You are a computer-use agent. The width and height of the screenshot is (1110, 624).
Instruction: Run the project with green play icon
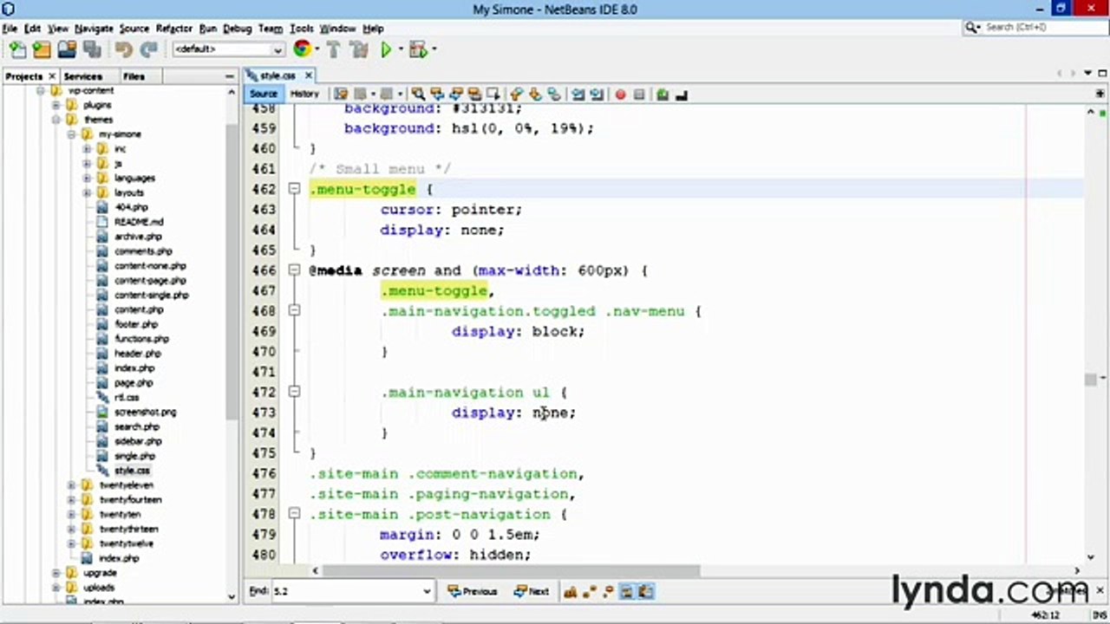[x=386, y=49]
